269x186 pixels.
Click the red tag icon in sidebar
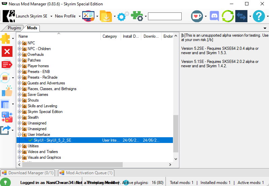coord(7,65)
